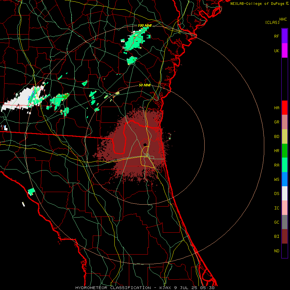Click the RF purple legend swatch
Image resolution: width=290 pixels, height=290 pixels.
pos(285,36)
